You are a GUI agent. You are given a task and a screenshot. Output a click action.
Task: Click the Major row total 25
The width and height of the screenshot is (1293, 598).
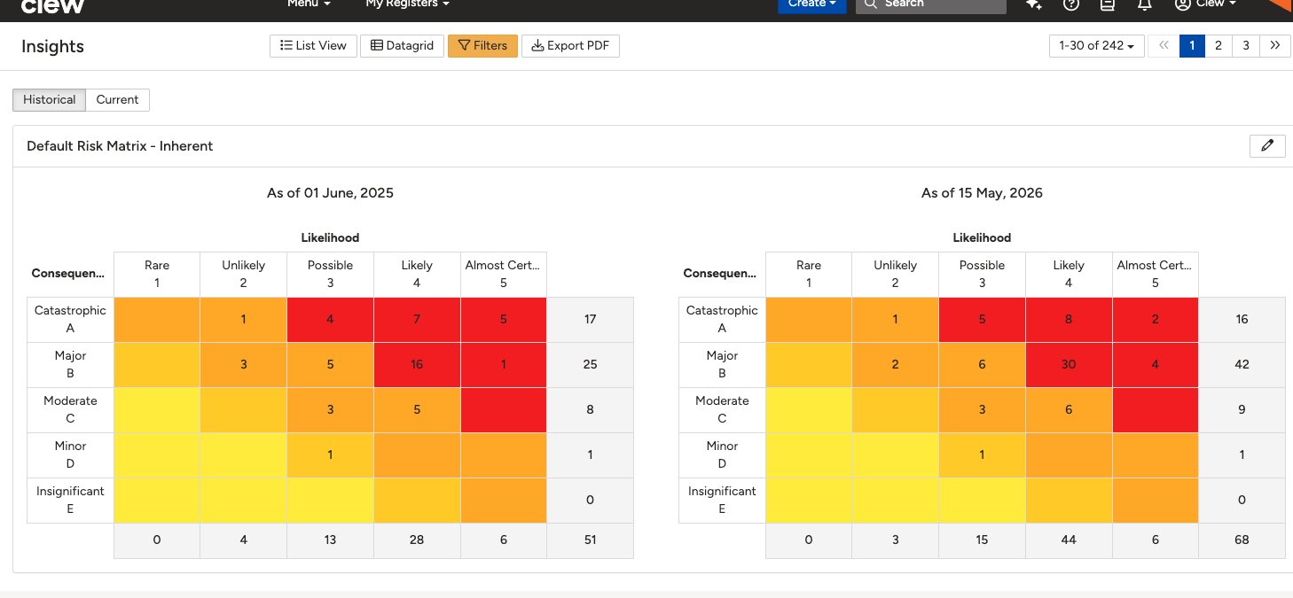tap(590, 364)
